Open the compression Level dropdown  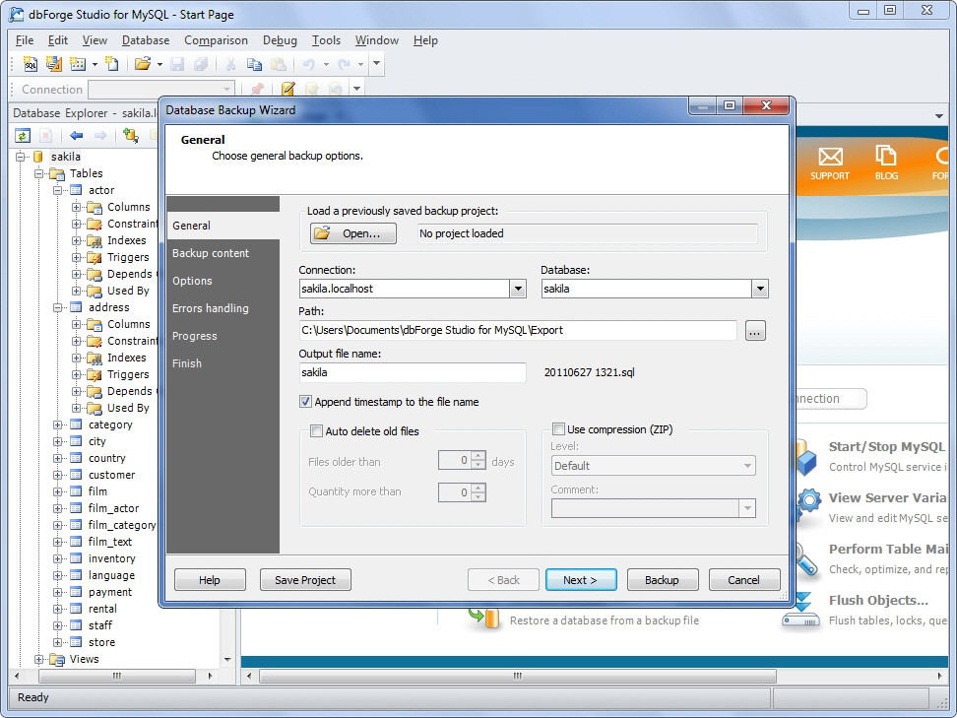point(747,466)
